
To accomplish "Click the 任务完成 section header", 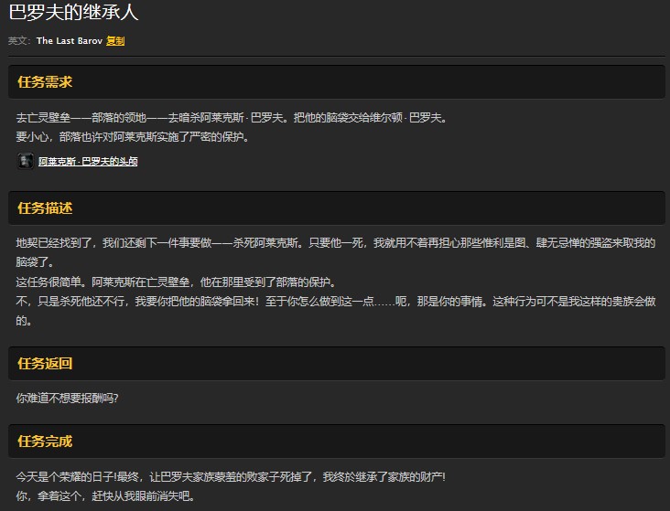I will click(45, 442).
